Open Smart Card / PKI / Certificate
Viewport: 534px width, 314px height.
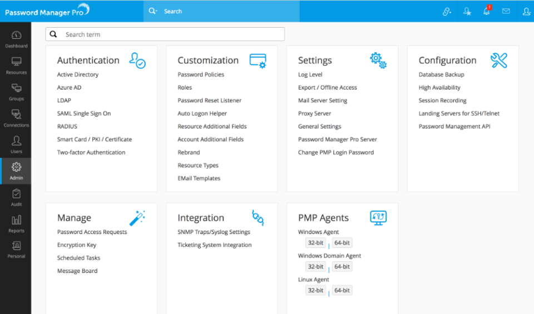95,139
